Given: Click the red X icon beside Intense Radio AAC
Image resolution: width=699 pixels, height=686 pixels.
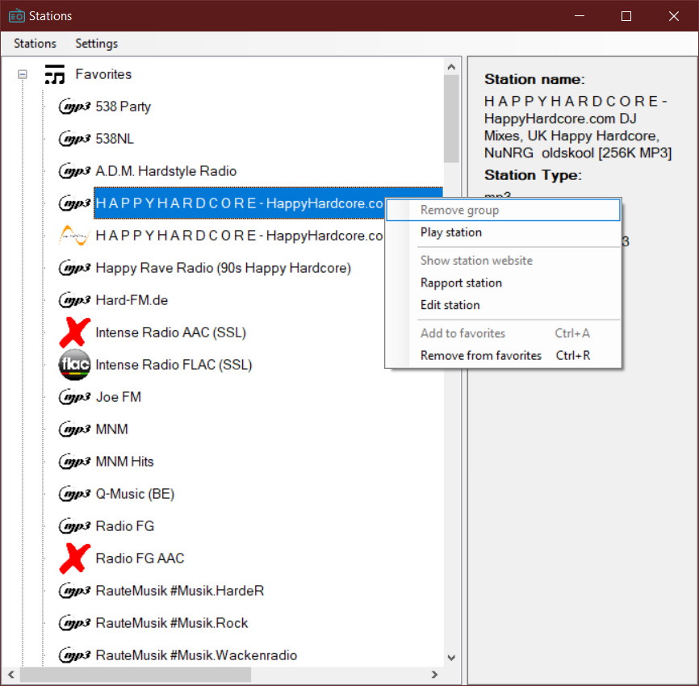Looking at the screenshot, I should (75, 333).
